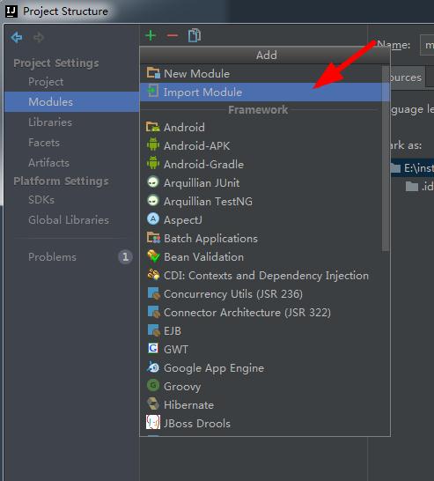
Task: Click the EJB icon
Action: (x=154, y=330)
